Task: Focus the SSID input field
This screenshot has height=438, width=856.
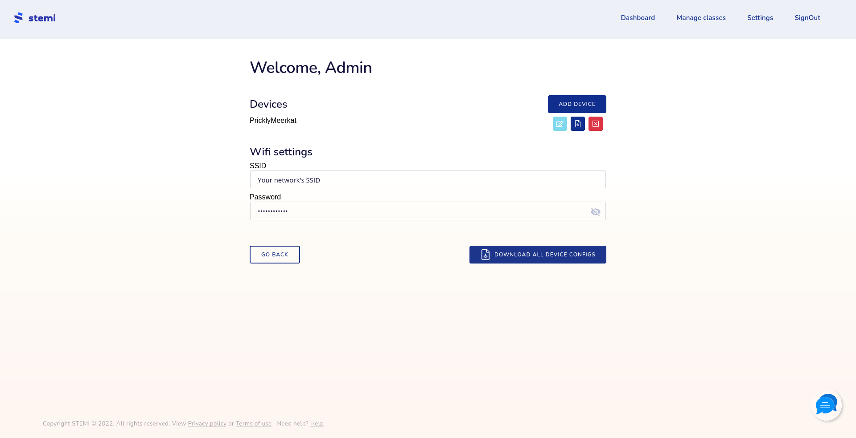Action: (x=427, y=180)
